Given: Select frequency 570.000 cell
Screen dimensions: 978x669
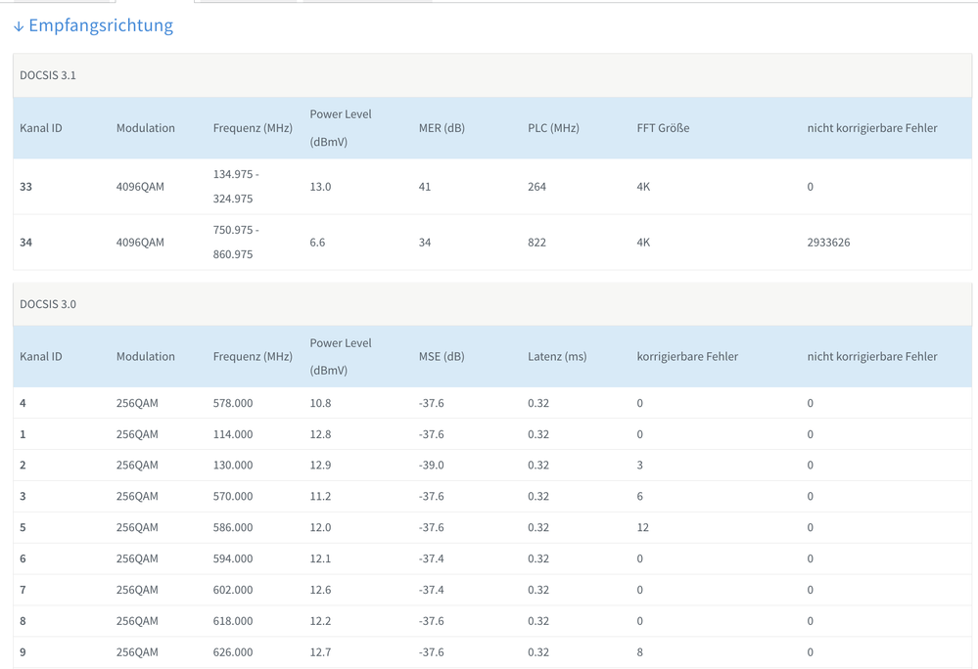Looking at the screenshot, I should point(233,497).
